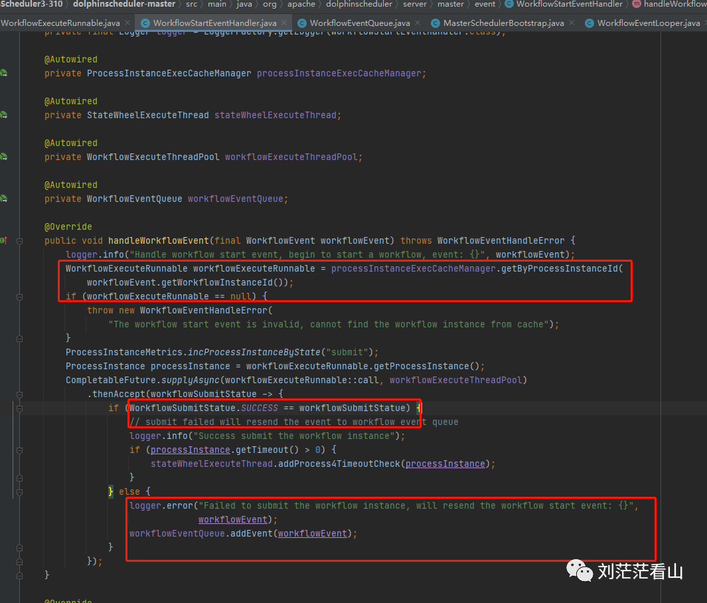Click the org breadcrumb segment
The image size is (707, 603).
270,4
